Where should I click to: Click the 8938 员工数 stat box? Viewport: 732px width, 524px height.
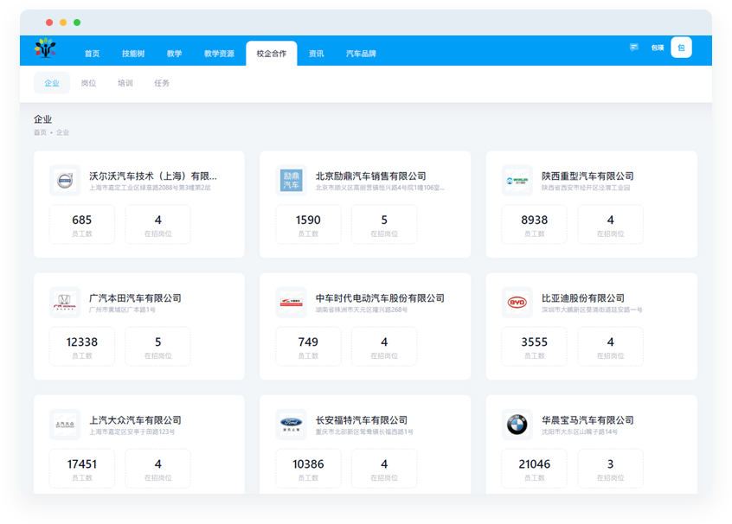click(x=535, y=225)
